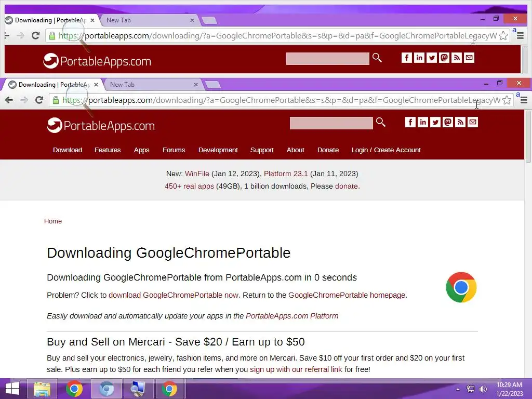
Task: Click forward arrow in front browser window
Action: click(24, 100)
